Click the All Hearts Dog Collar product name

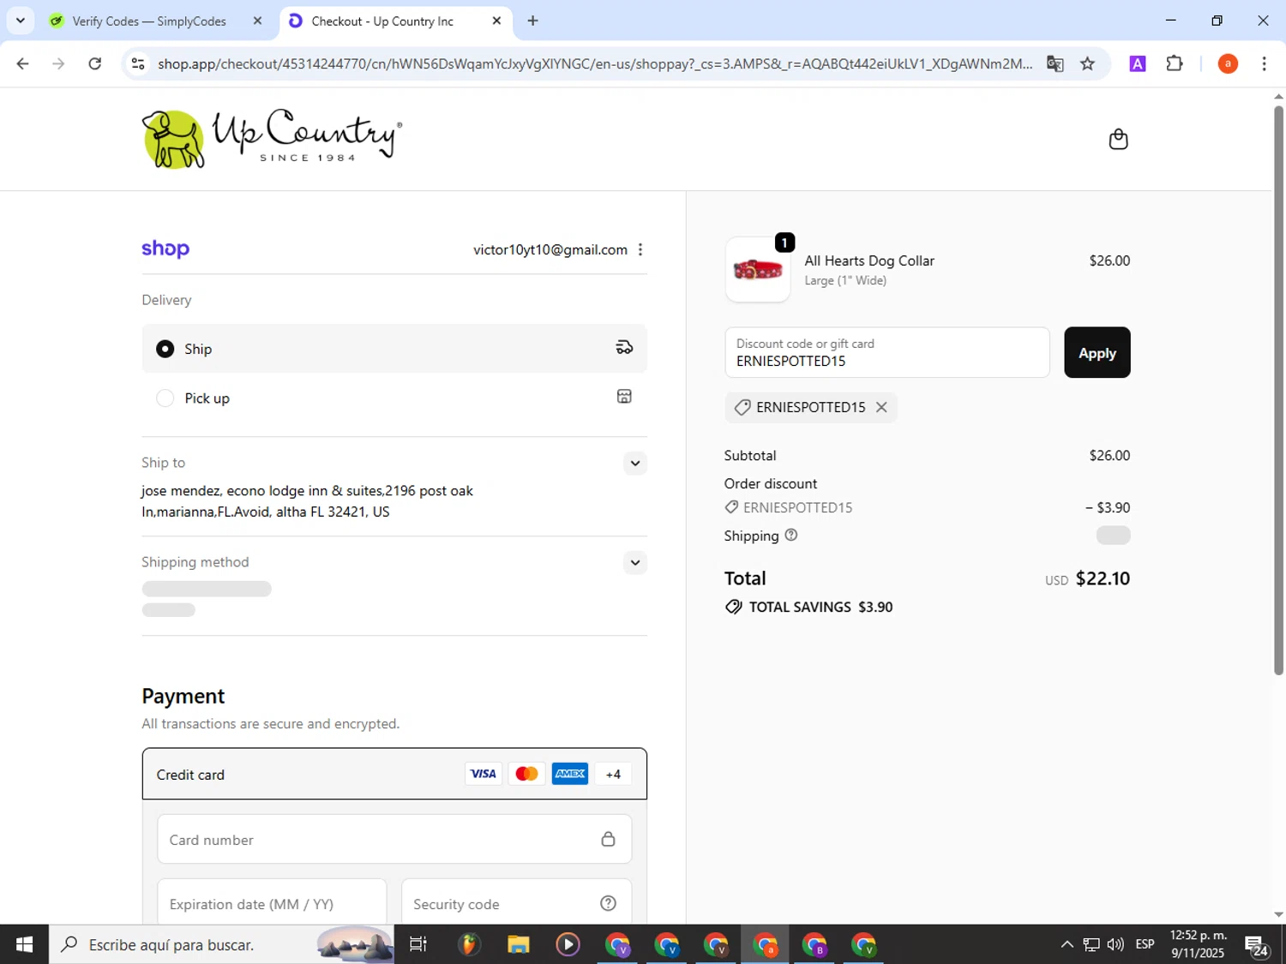tap(869, 260)
